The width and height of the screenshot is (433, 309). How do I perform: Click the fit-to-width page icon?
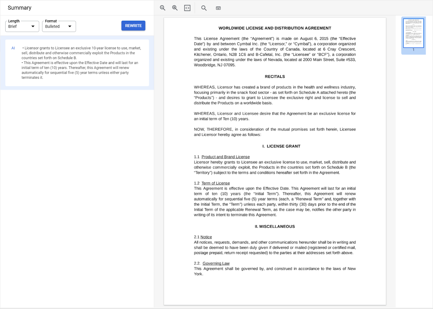coord(187,8)
